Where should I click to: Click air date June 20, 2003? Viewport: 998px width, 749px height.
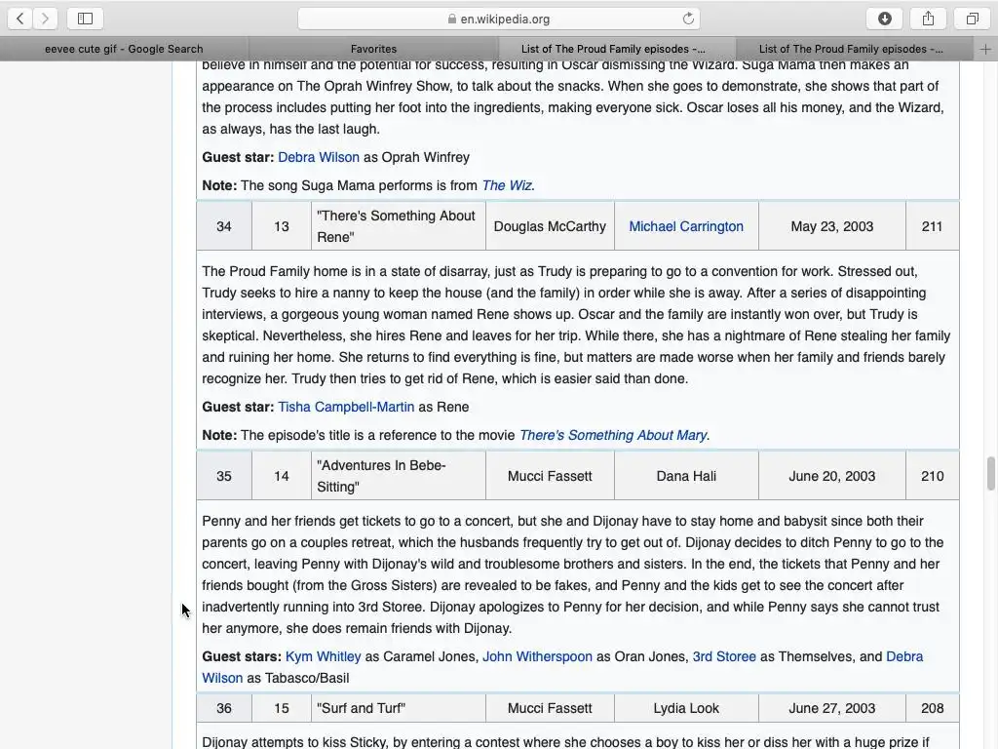[x=832, y=476]
